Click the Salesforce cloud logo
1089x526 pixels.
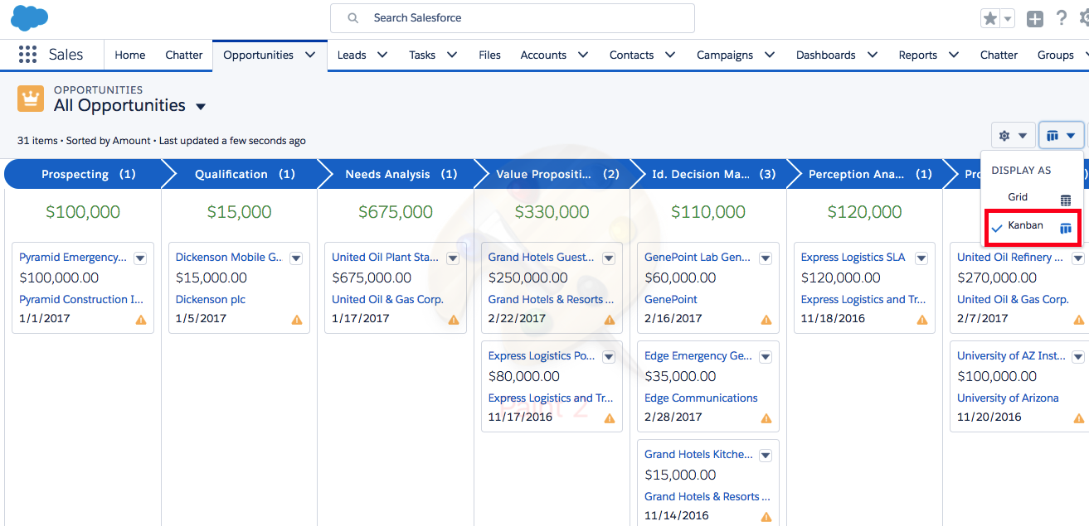pos(29,17)
